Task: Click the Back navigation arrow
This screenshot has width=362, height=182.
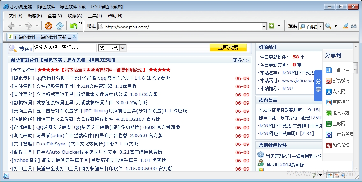Action: coord(11,26)
